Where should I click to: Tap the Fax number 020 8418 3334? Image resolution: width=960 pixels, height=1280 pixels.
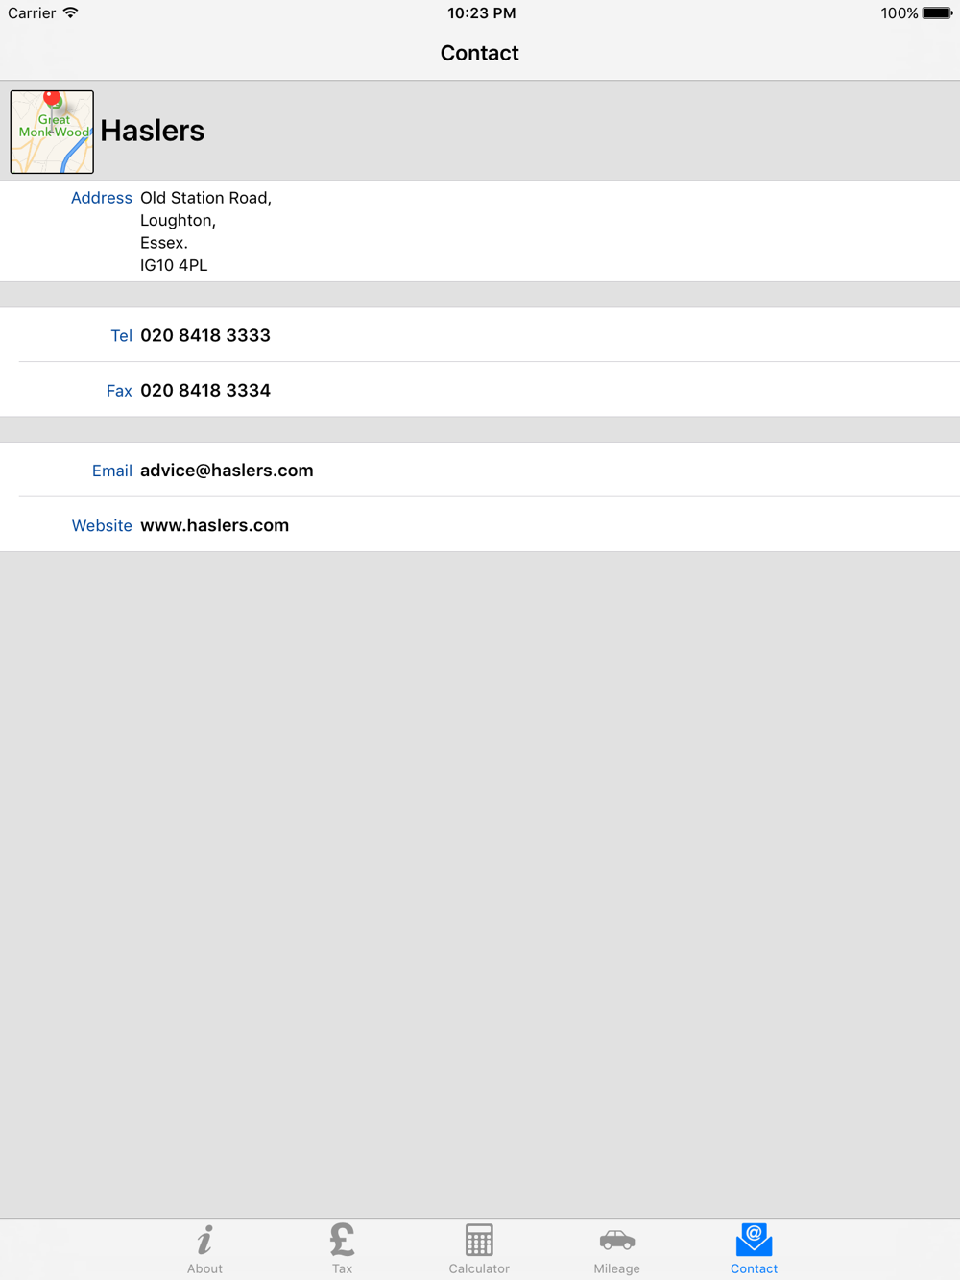tap(205, 390)
